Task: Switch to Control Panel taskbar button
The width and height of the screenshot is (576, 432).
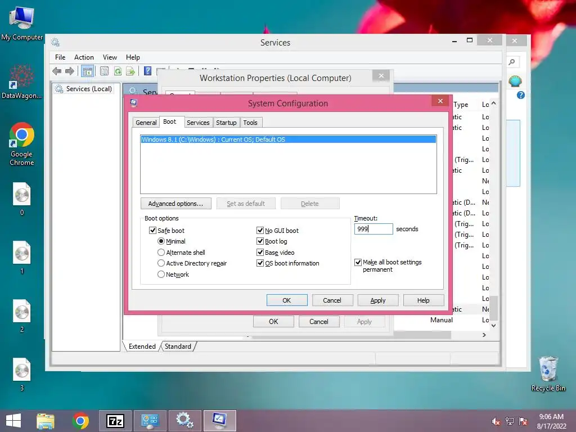Action: (150, 421)
